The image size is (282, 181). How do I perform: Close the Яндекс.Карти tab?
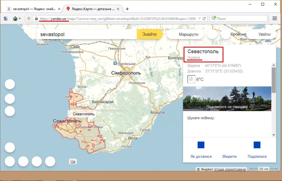point(118,9)
